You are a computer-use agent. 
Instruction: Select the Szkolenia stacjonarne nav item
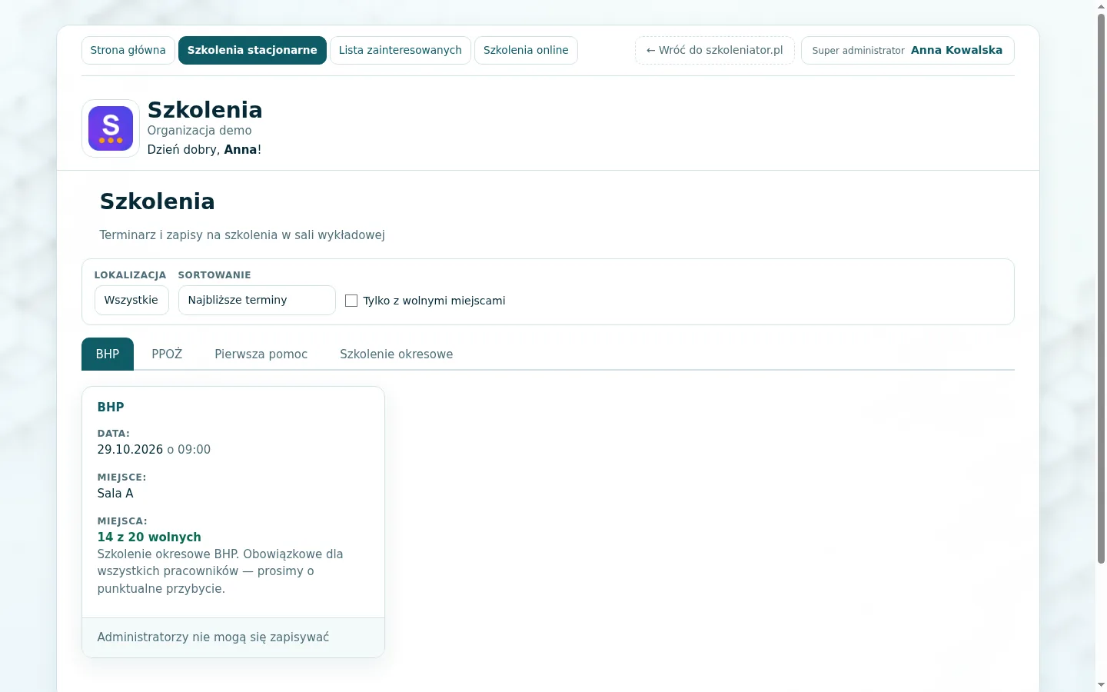point(252,51)
